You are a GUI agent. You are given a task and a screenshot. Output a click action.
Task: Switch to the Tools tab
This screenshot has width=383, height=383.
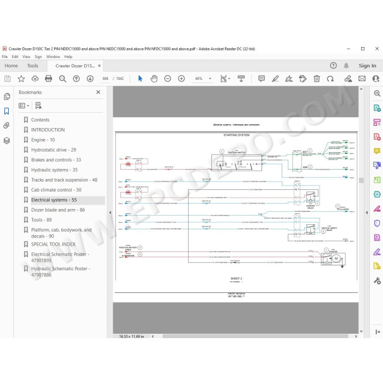(x=32, y=66)
